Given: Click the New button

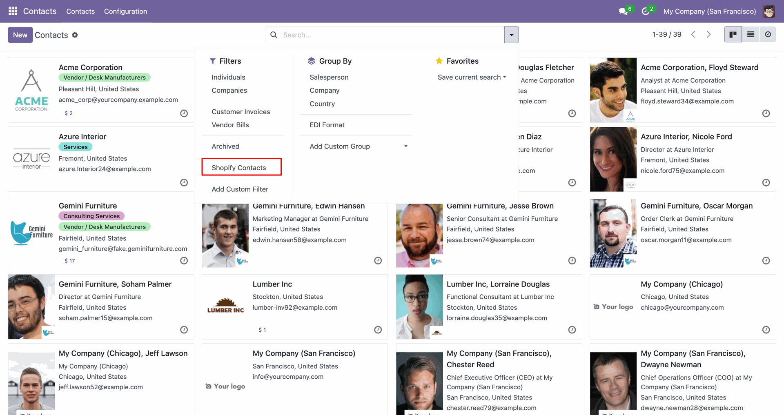Looking at the screenshot, I should pyautogui.click(x=20, y=35).
